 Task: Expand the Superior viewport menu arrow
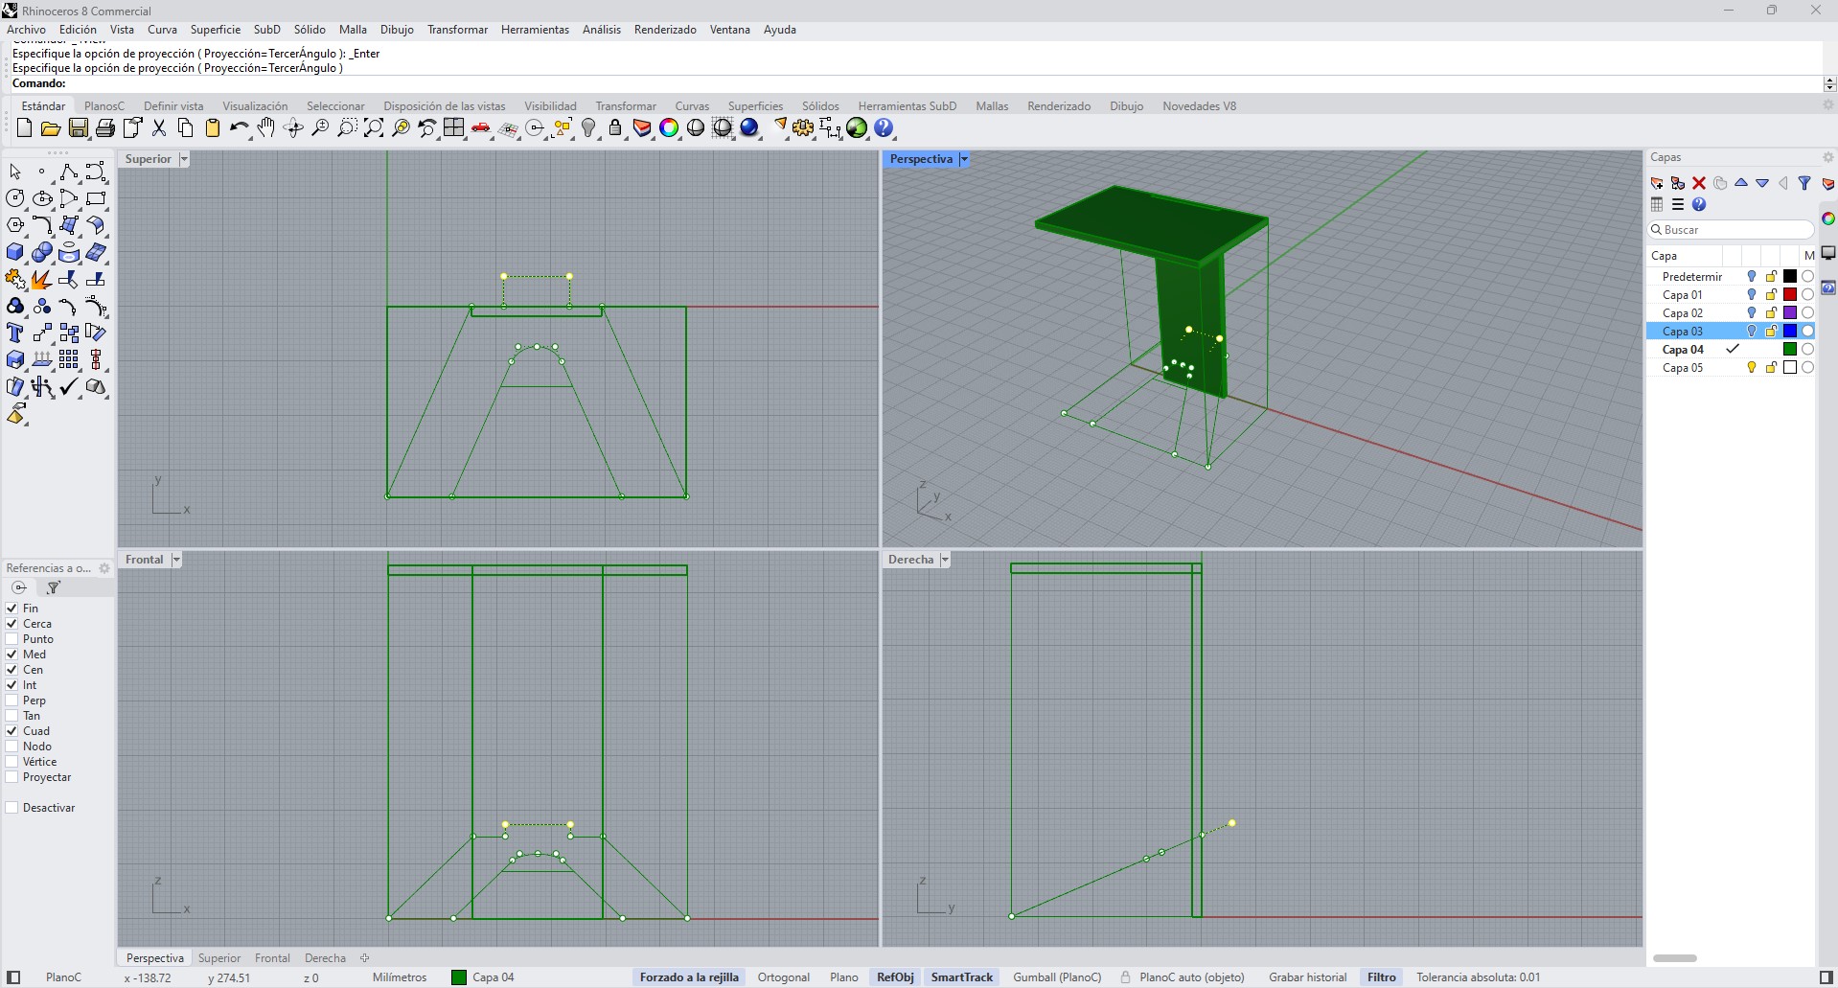tap(183, 159)
